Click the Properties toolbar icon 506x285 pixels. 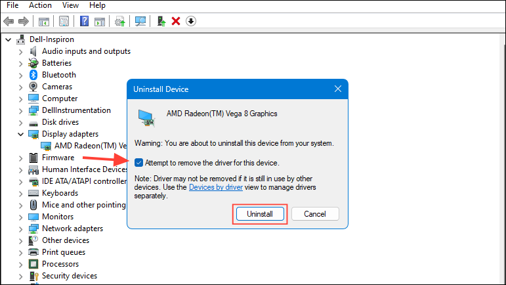64,21
